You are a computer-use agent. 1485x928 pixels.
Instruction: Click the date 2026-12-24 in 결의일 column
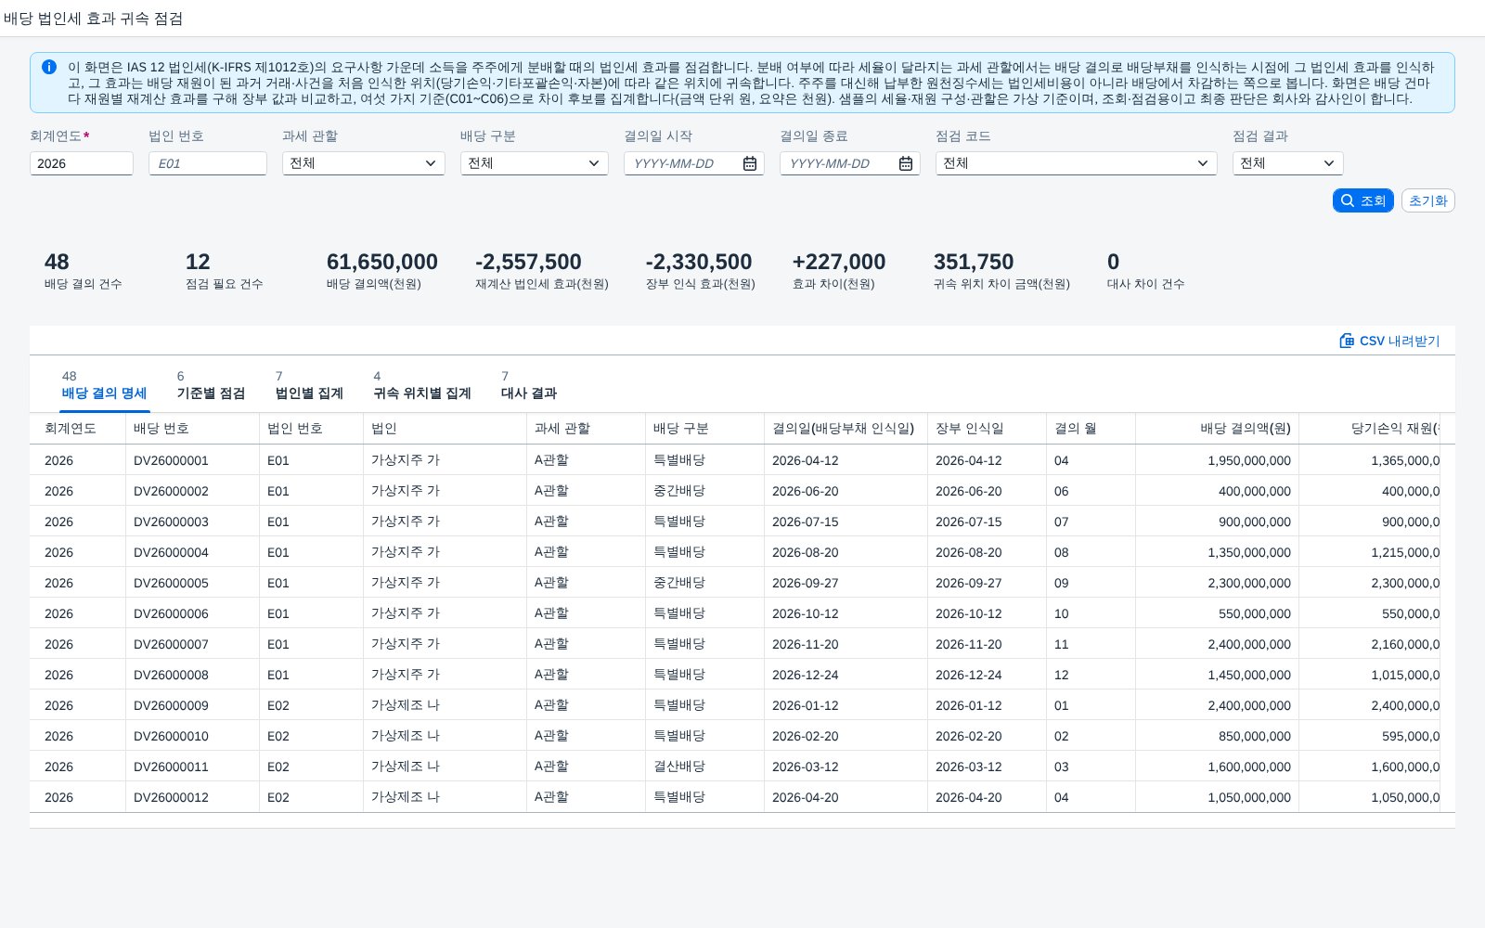[805, 675]
